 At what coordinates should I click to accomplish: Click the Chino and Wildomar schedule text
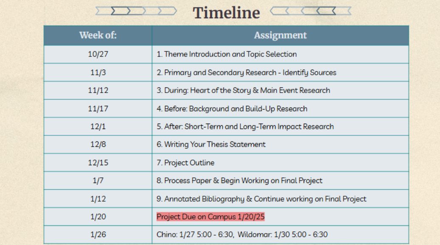[242, 234]
